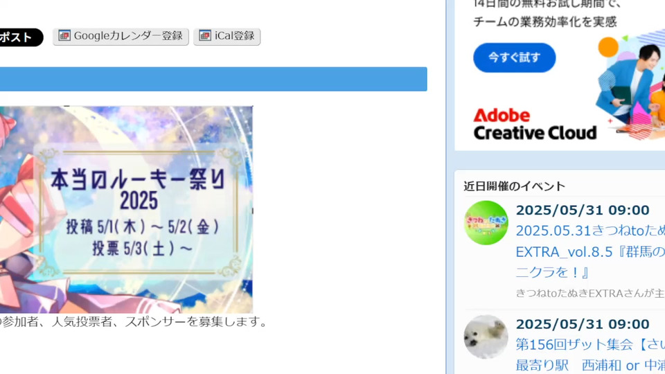The height and width of the screenshot is (374, 665).
Task: Open the 第156回ザット集会 event link
Action: (x=590, y=355)
